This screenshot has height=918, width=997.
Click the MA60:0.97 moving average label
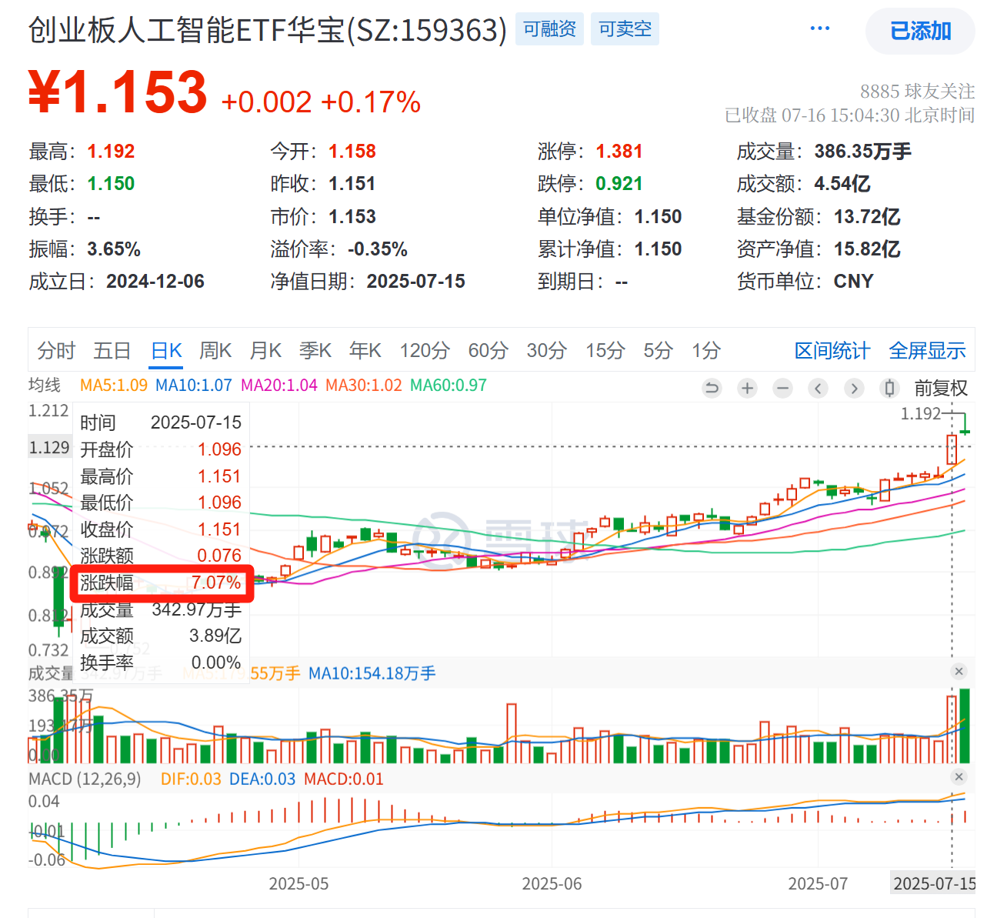tap(448, 386)
